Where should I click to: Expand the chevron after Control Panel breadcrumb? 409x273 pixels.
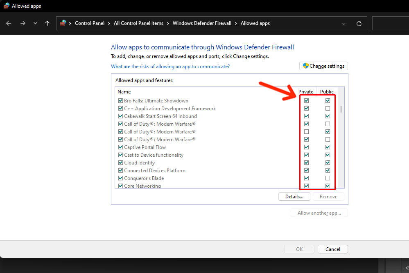(109, 23)
